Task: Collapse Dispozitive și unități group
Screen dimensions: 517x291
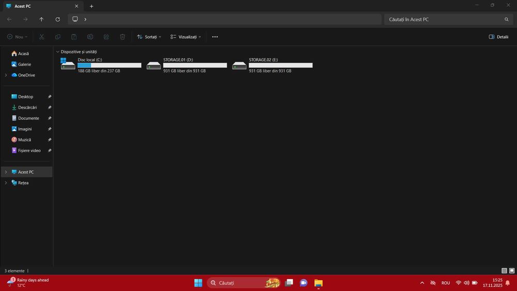Action: point(58,52)
